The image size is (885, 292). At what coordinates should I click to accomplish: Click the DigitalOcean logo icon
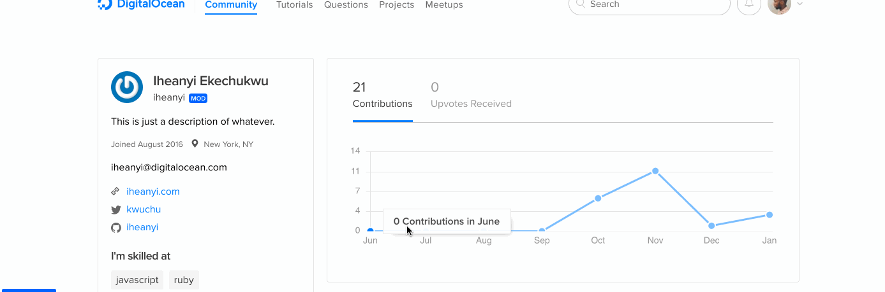[105, 4]
